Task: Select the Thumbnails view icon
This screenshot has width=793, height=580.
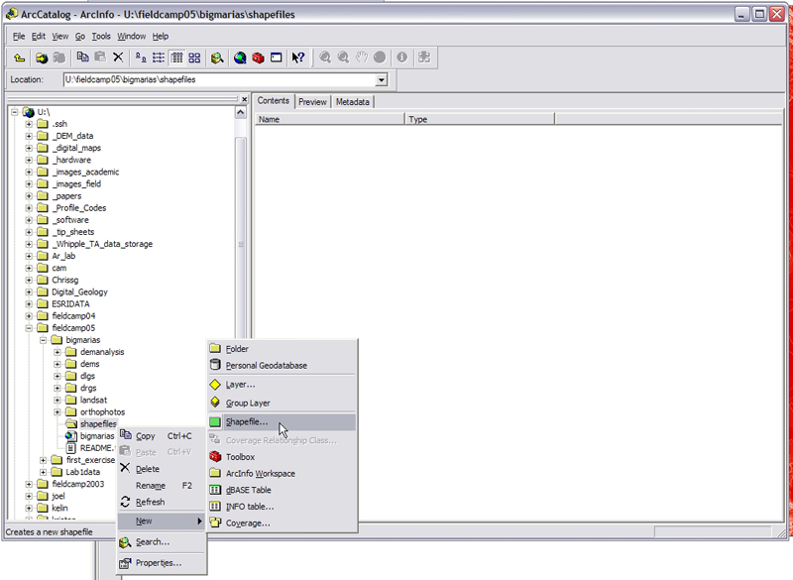Action: point(195,57)
